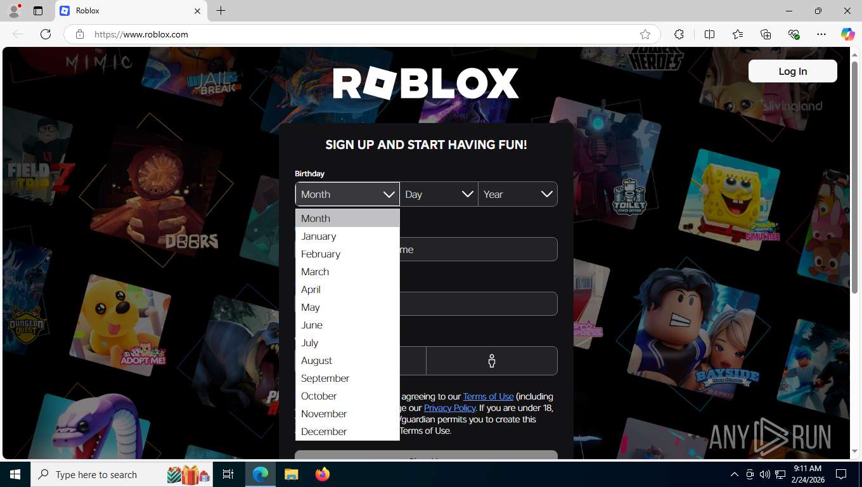This screenshot has height=487, width=862.
Task: Select February from the month list
Action: 347,254
